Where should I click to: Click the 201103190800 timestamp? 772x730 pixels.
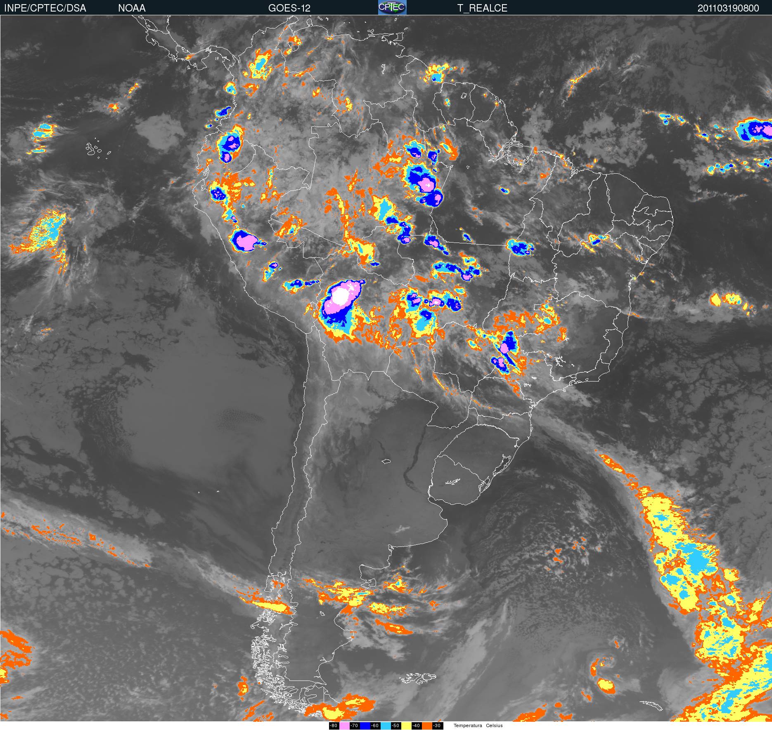click(x=728, y=8)
